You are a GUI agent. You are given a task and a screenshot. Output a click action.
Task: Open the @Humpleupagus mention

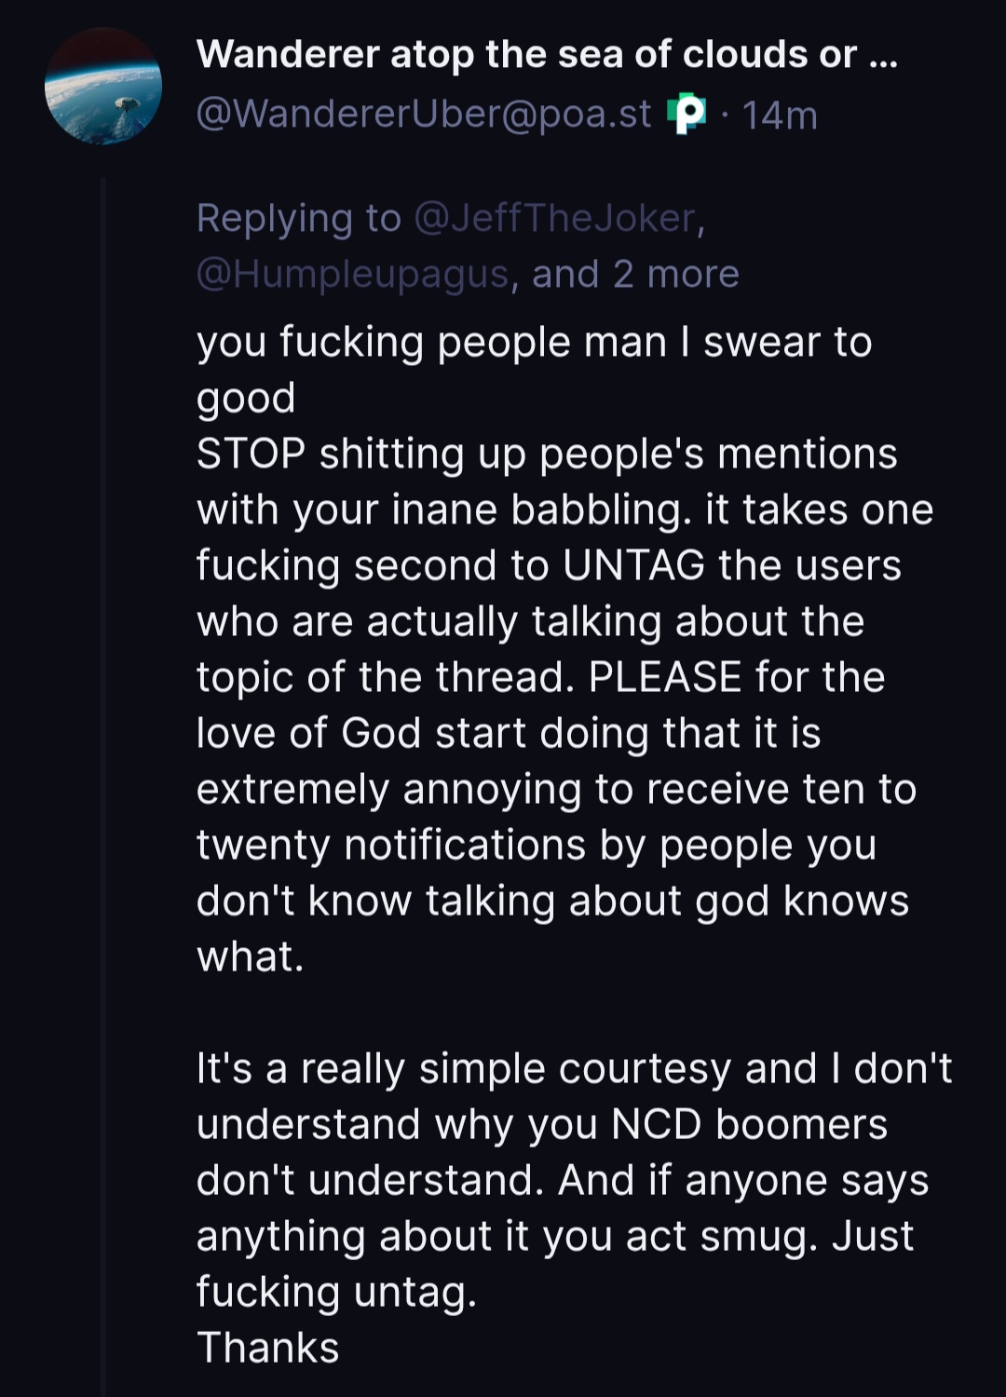click(x=353, y=274)
